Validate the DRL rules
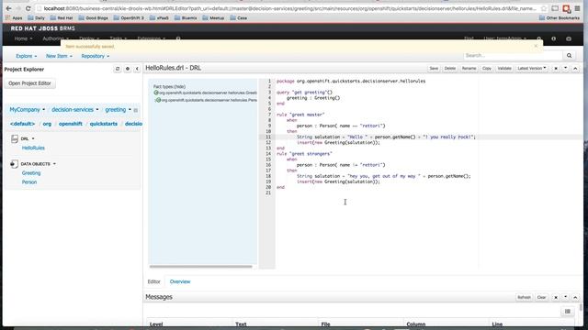Screen dimensions: 588x330 (x=504, y=68)
